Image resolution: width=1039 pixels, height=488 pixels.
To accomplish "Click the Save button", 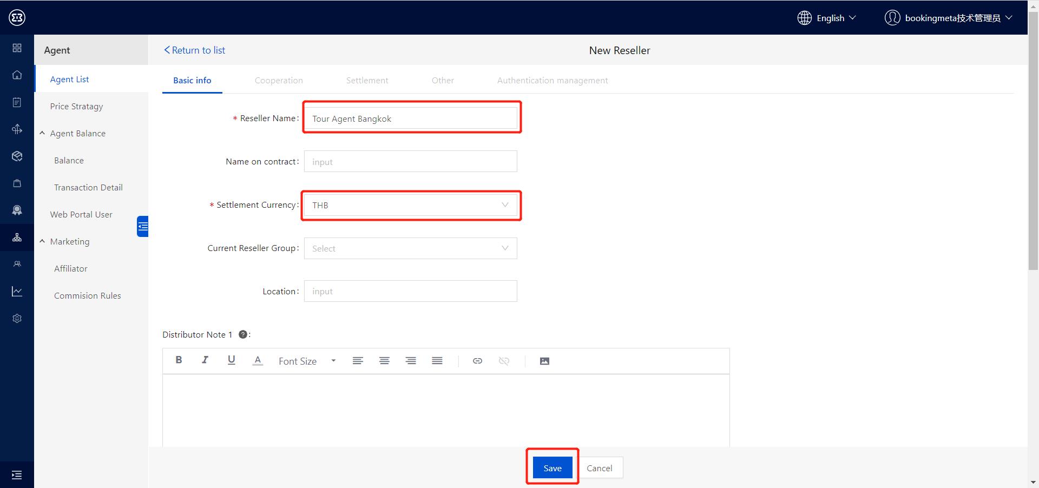I will [552, 468].
